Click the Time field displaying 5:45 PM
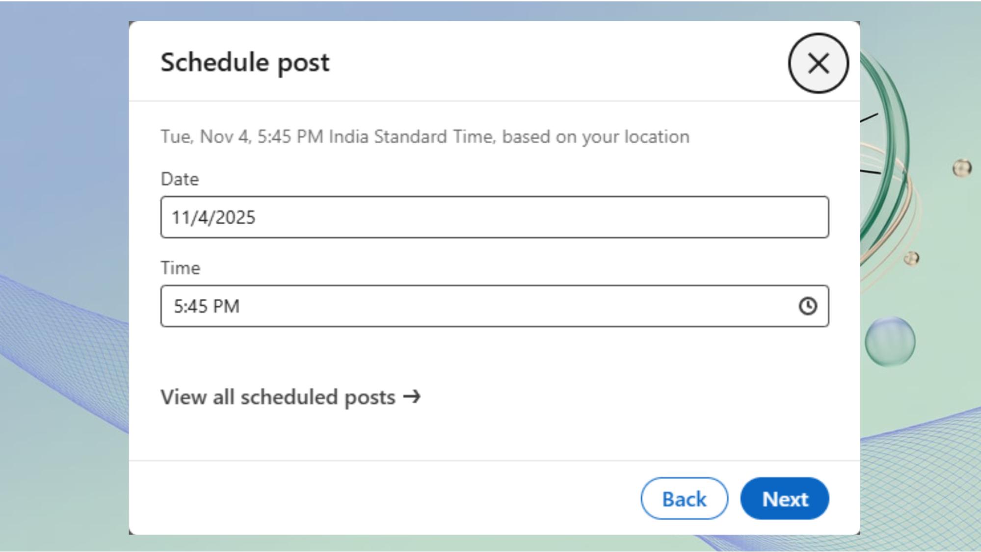This screenshot has width=981, height=552. 491,306
